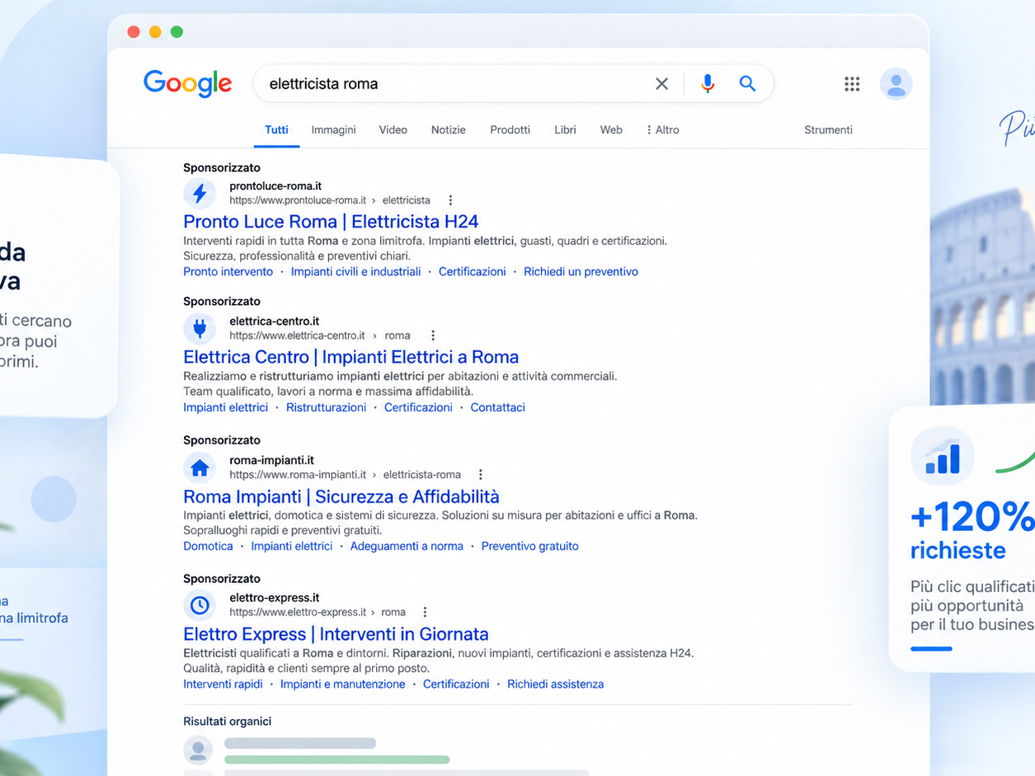Expand the Altro more-options menu
Image resolution: width=1035 pixels, height=776 pixels.
663,130
